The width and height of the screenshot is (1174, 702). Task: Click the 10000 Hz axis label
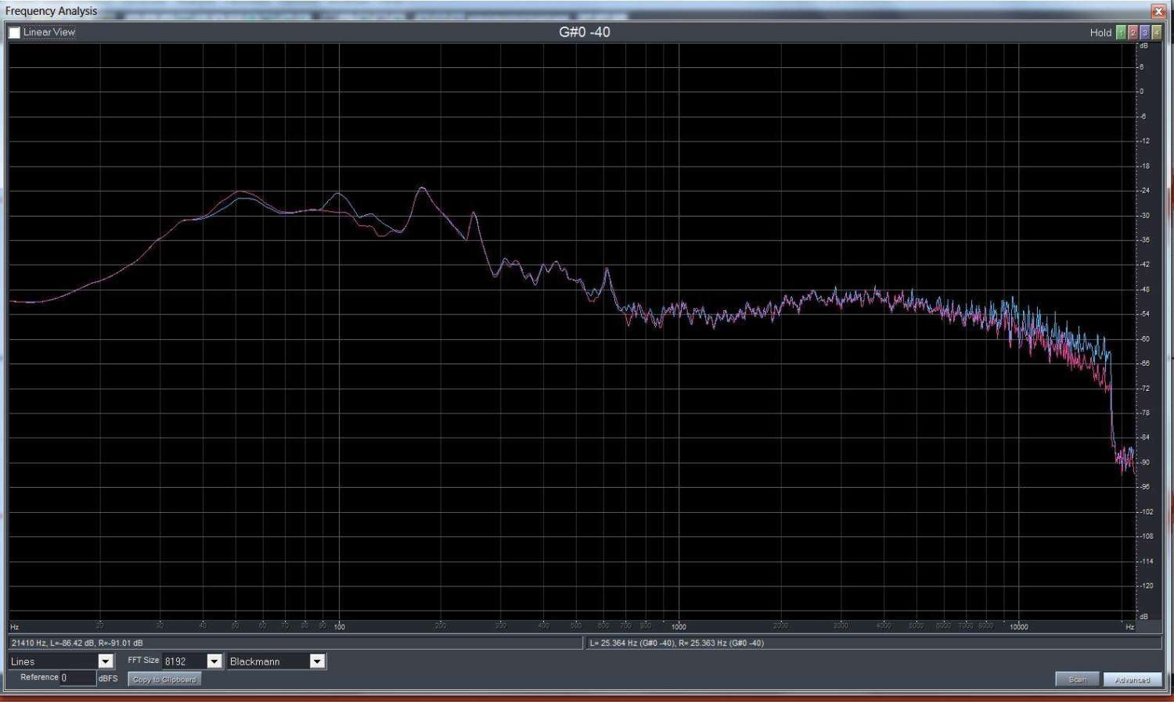[x=1018, y=627]
